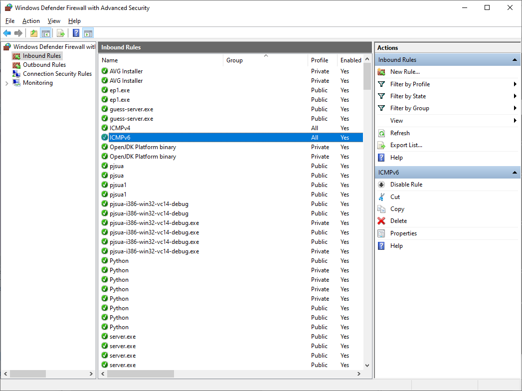Open the Action menu
This screenshot has height=391, width=522.
pyautogui.click(x=31, y=21)
